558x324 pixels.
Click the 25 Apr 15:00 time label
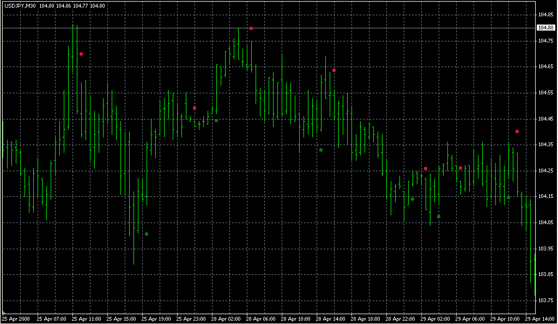[121, 319]
